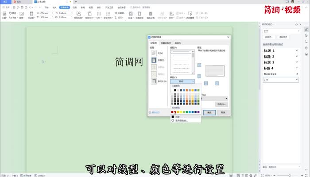The width and height of the screenshot is (310, 177).
Task: Switch to 底纹 shading tab
Action: tap(178, 43)
